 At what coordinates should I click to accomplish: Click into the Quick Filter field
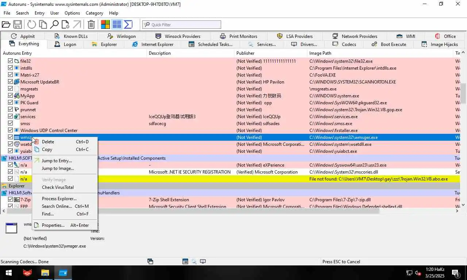pos(182,25)
